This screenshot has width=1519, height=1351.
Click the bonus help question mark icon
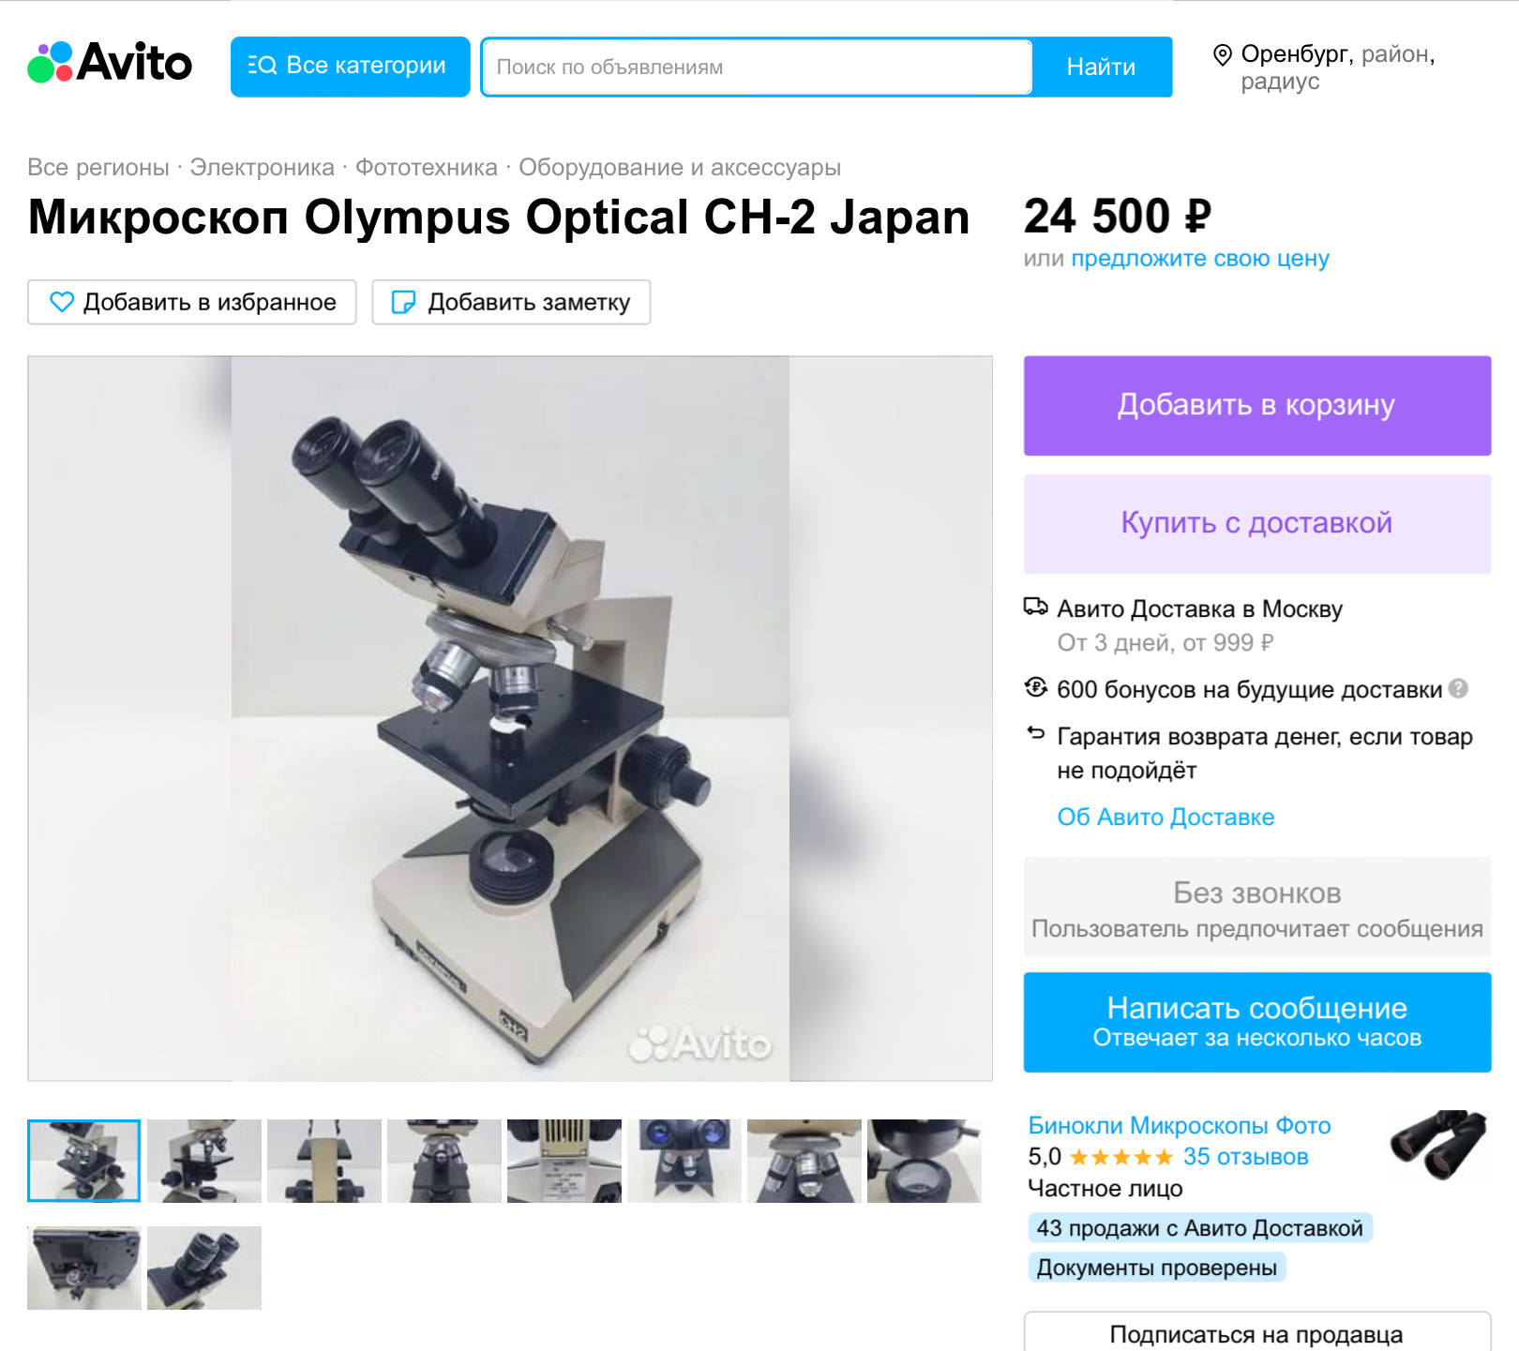(x=1458, y=688)
